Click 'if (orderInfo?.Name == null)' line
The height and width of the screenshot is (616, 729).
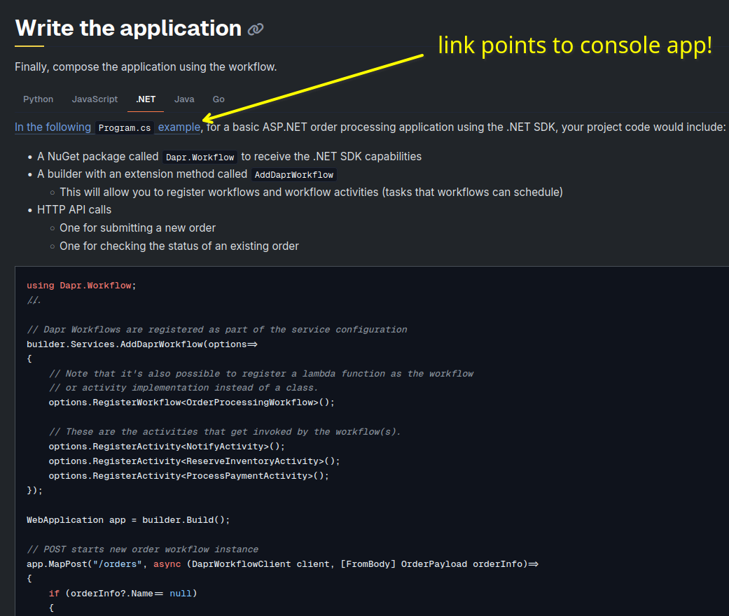coord(123,593)
